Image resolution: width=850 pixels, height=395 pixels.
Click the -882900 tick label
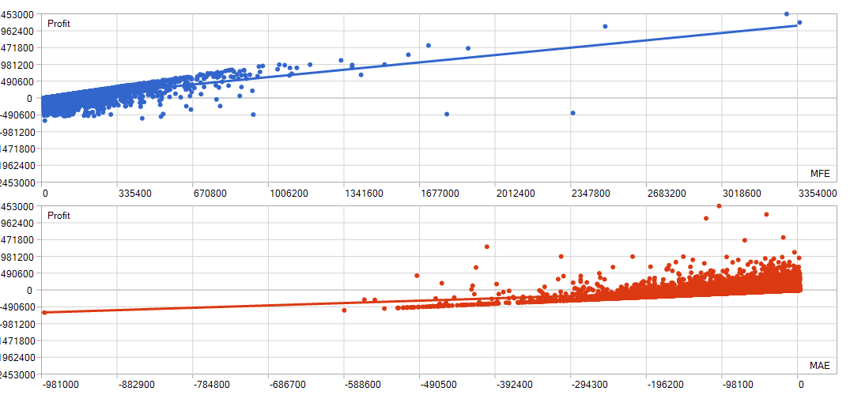coord(136,385)
